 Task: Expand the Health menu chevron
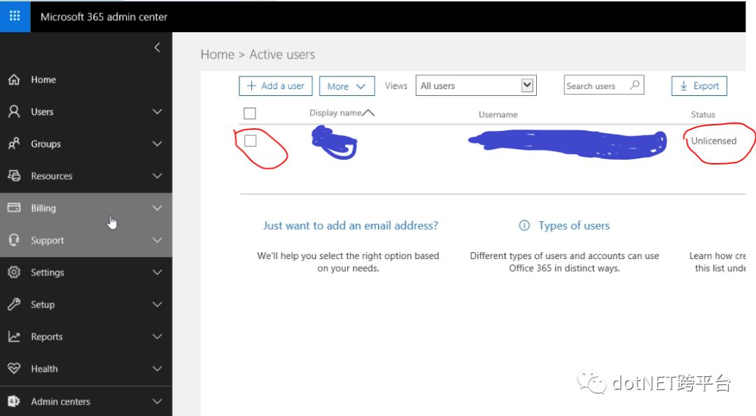coord(157,368)
